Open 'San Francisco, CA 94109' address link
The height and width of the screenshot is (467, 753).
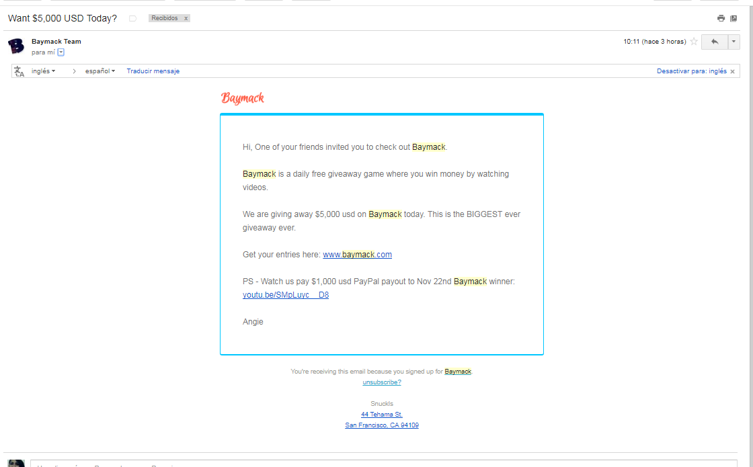[382, 425]
